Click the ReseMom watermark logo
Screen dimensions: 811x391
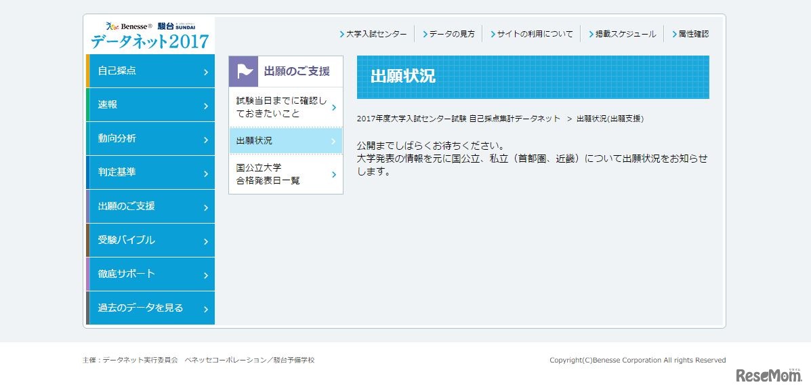coord(769,375)
